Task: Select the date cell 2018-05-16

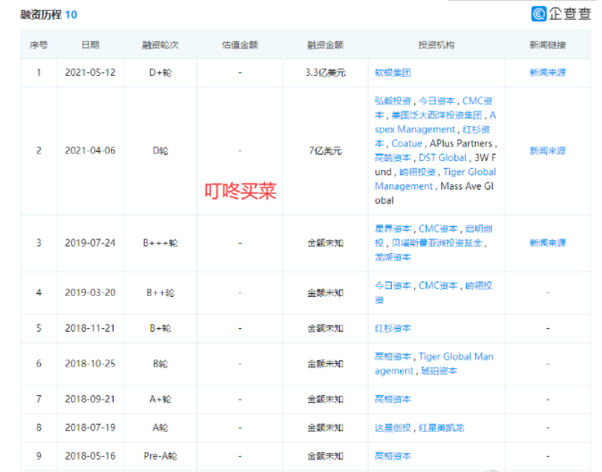Action: click(x=90, y=456)
